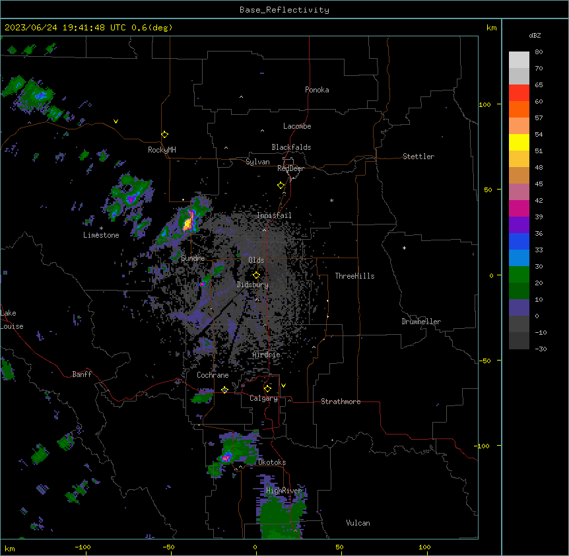
Task: Click the white asterisk marker southeast of RedDeer
Action: click(x=331, y=200)
